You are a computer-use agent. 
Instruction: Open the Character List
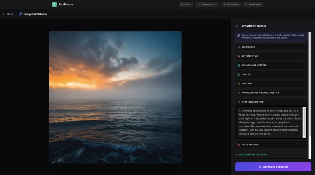click(x=206, y=4)
